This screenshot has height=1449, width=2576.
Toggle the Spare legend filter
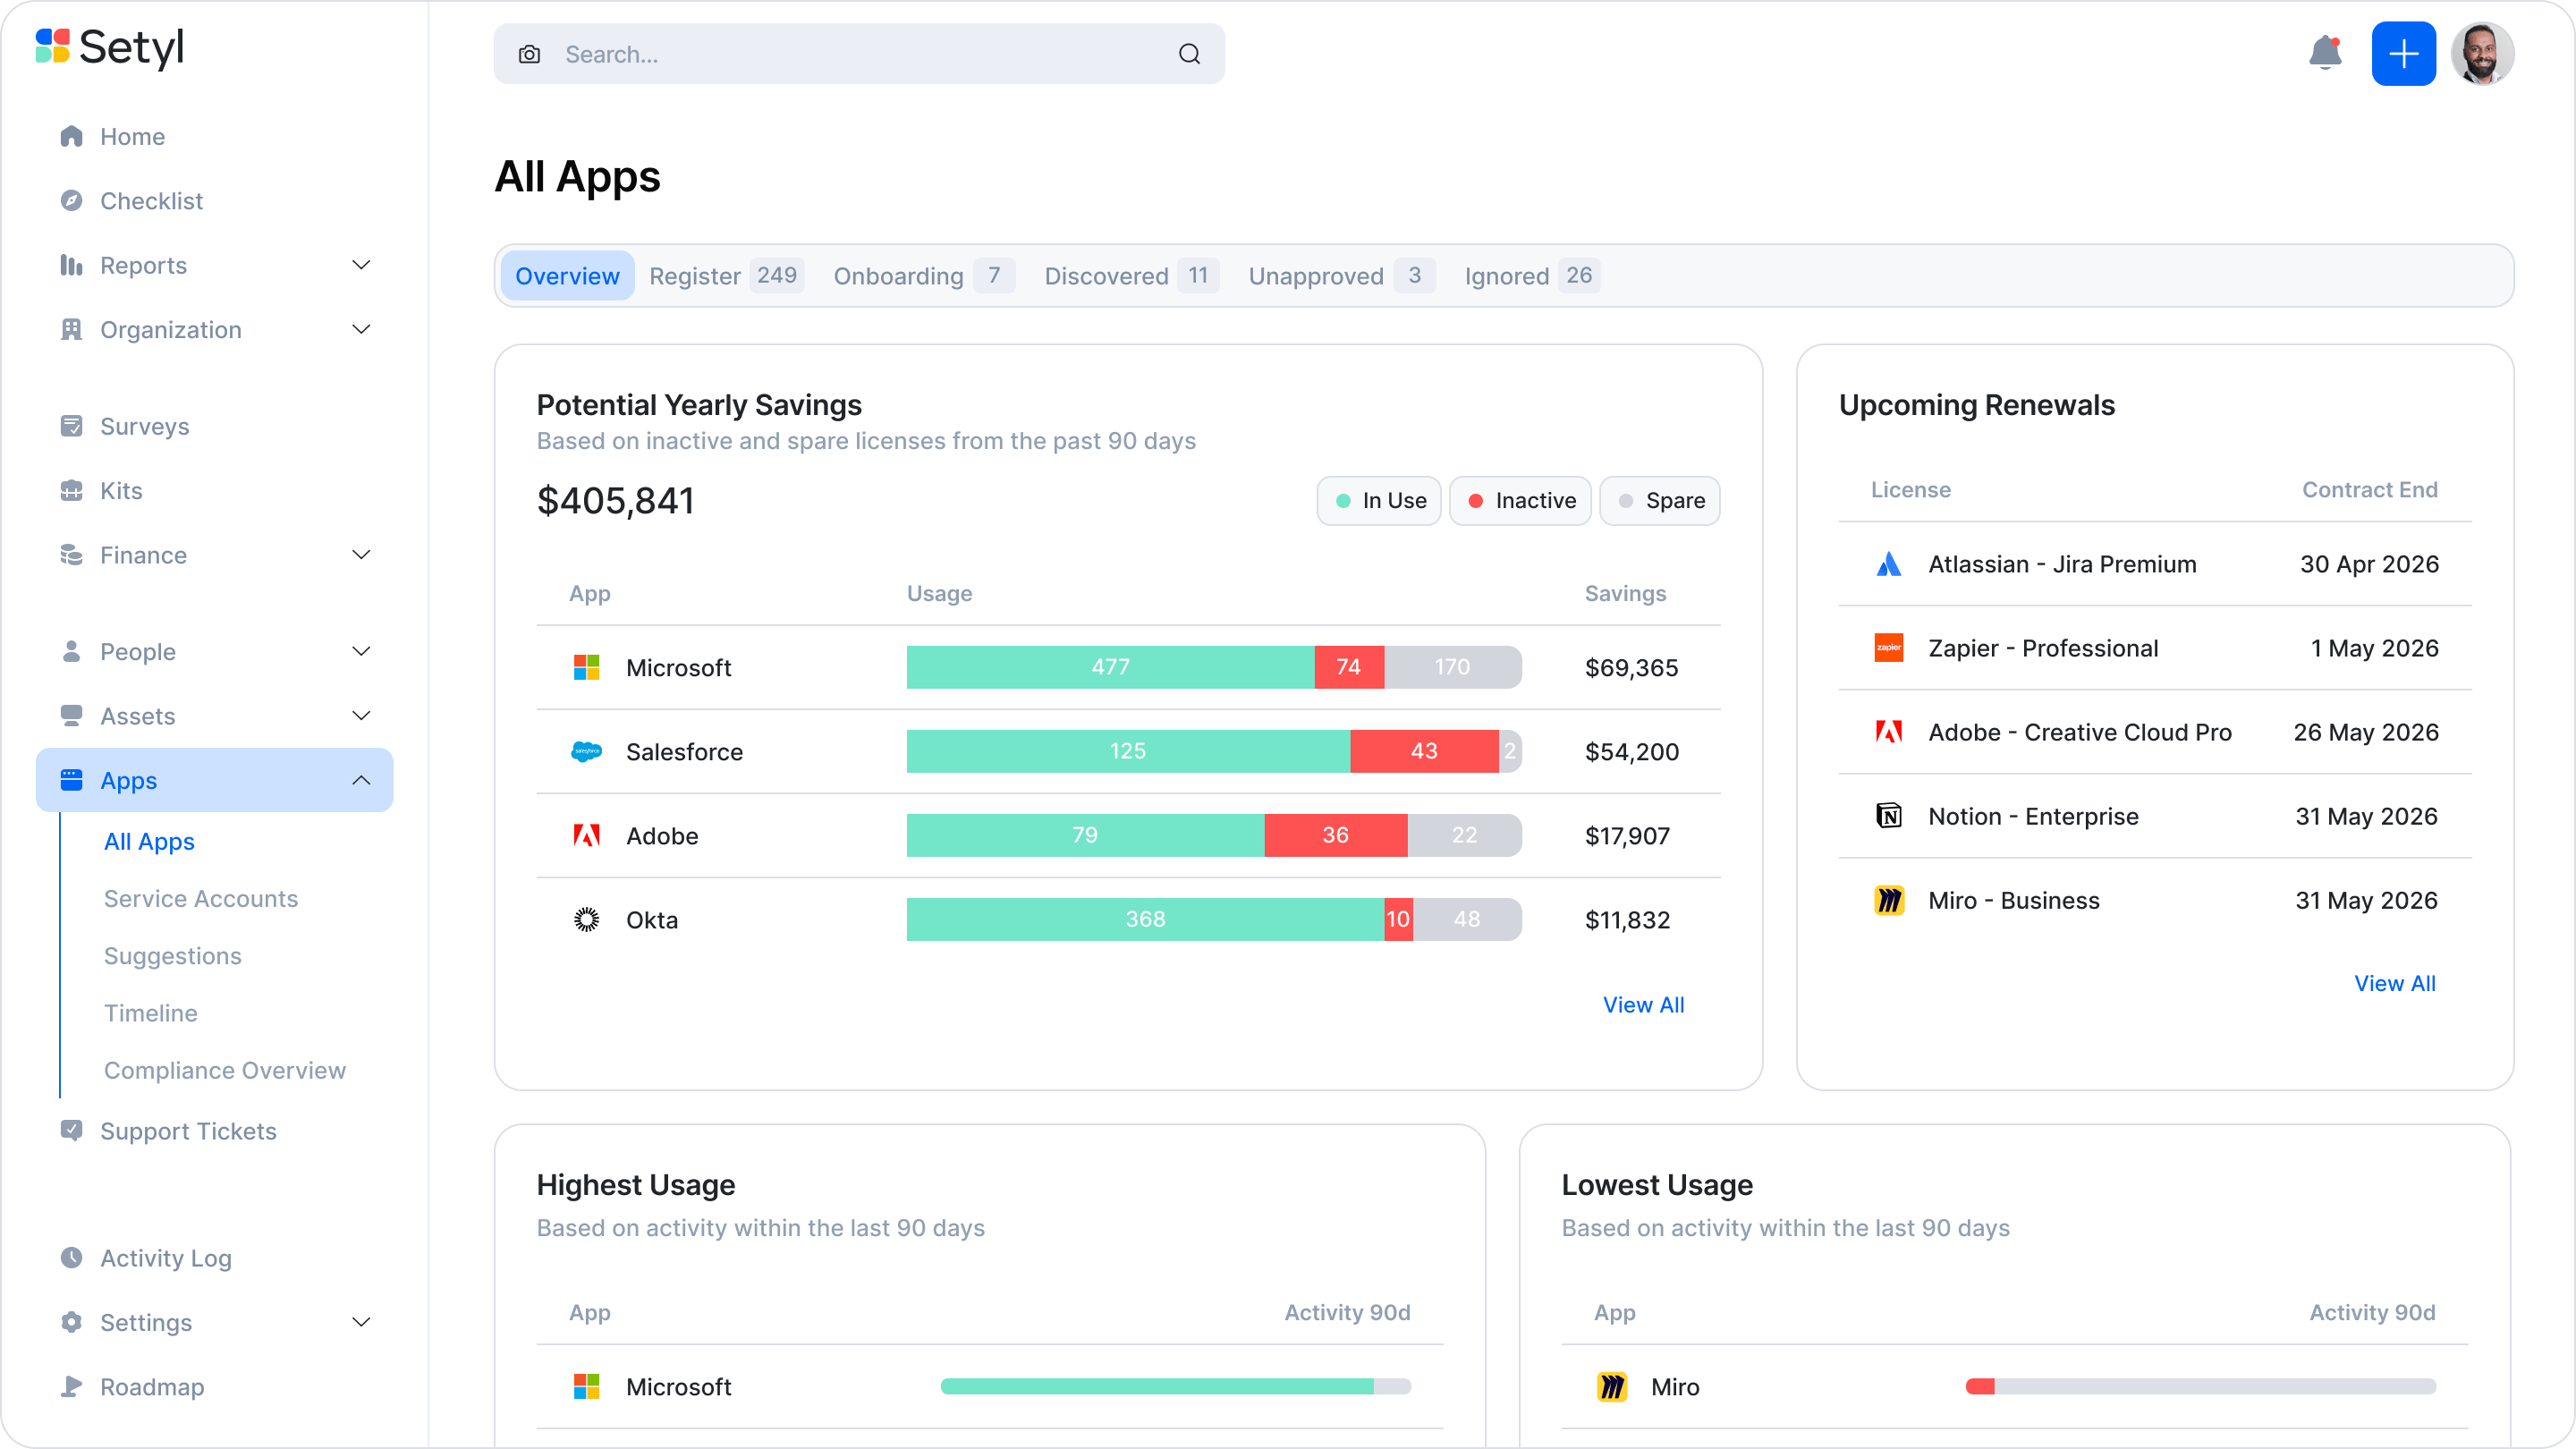pos(1659,500)
